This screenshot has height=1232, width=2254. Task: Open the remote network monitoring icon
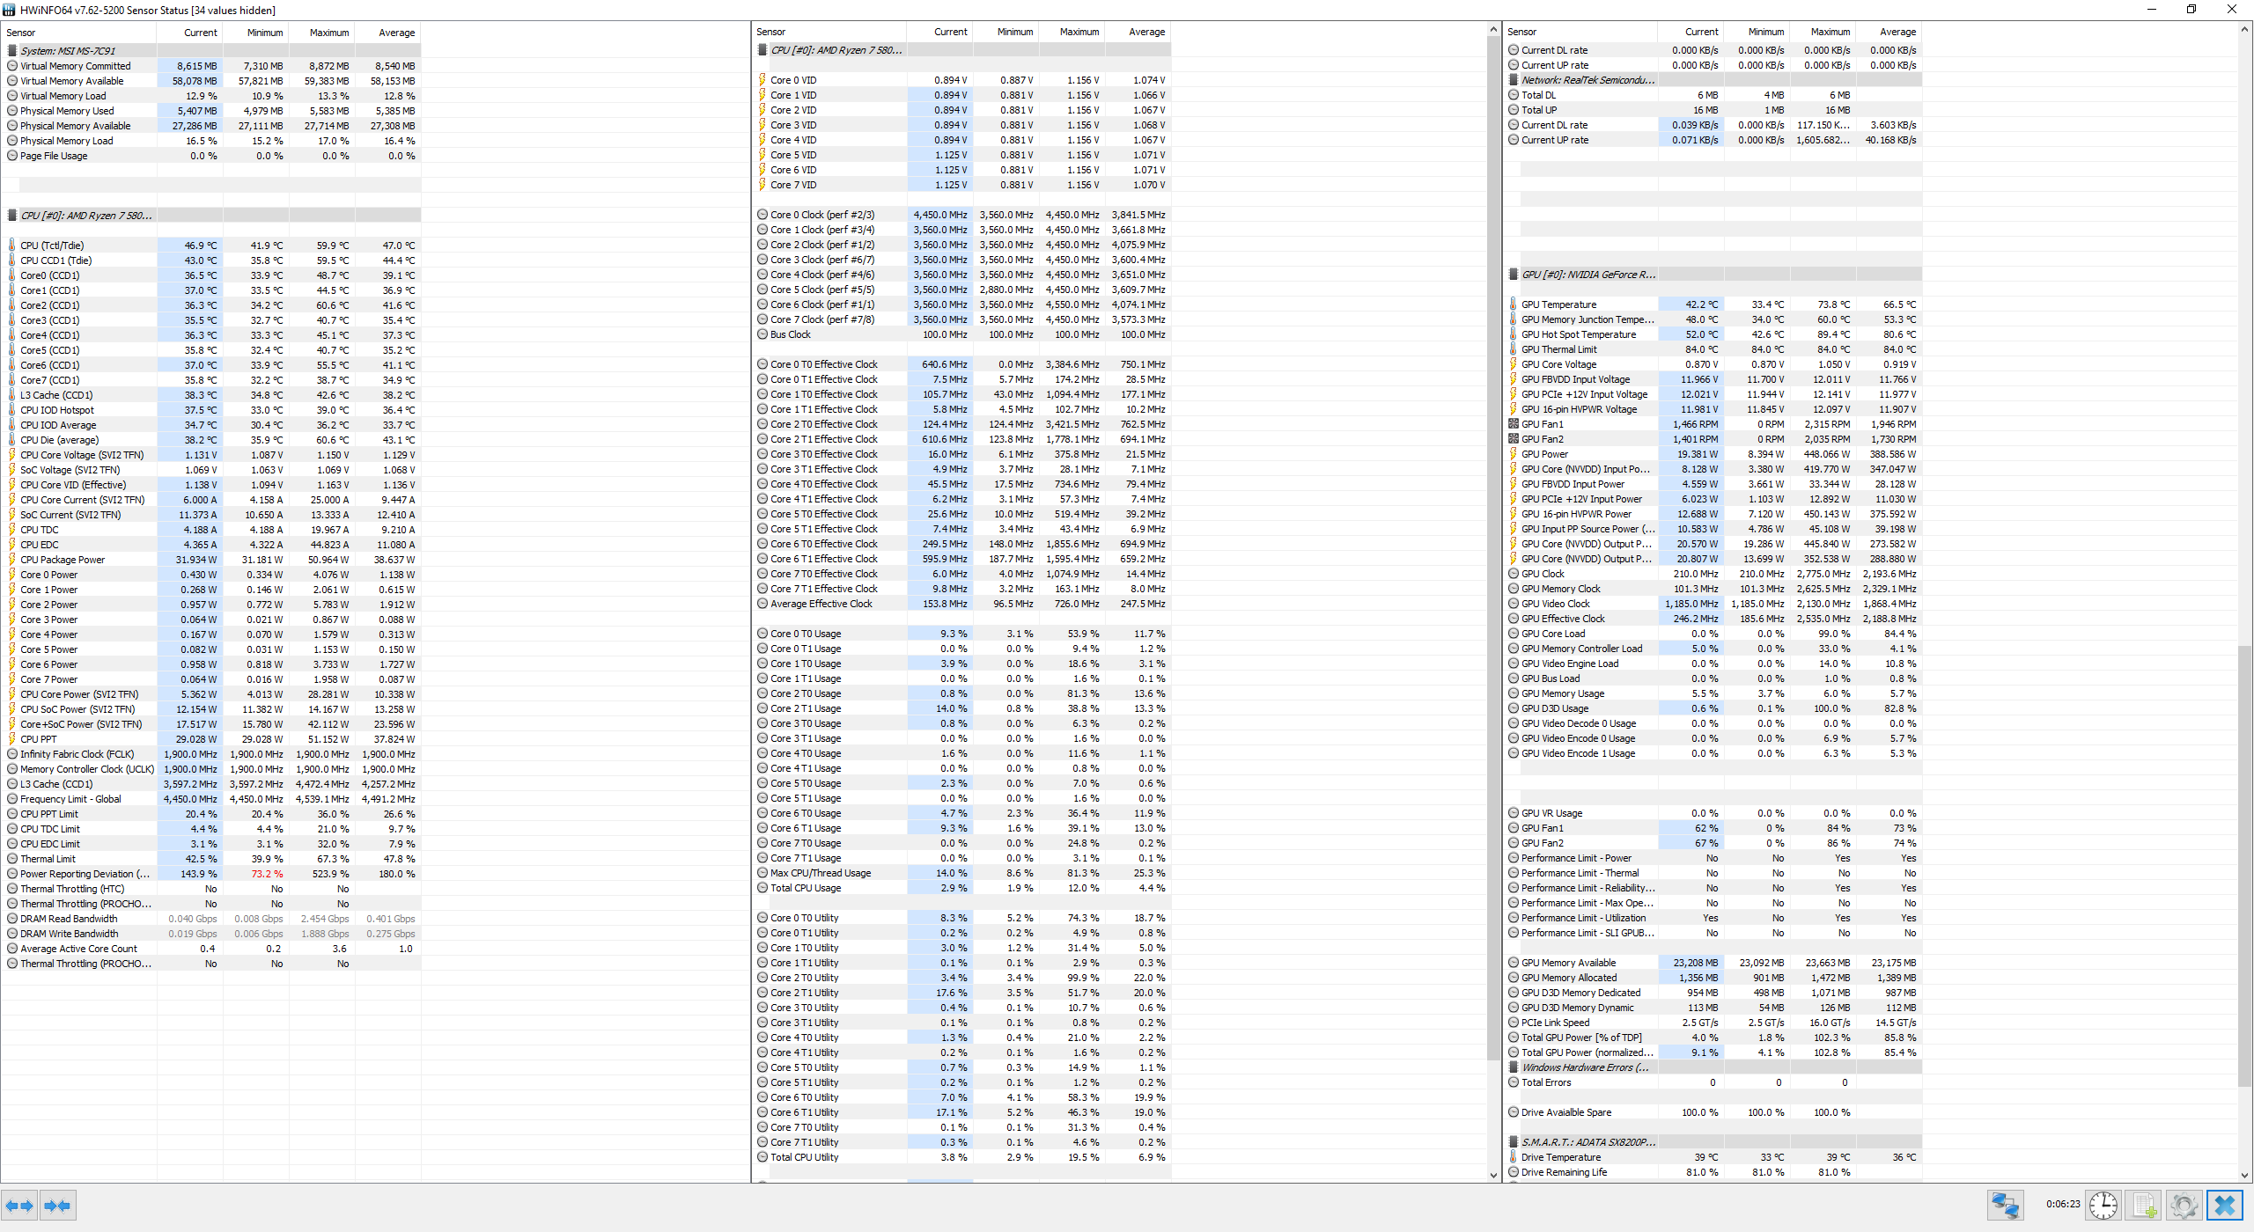(x=2005, y=1205)
